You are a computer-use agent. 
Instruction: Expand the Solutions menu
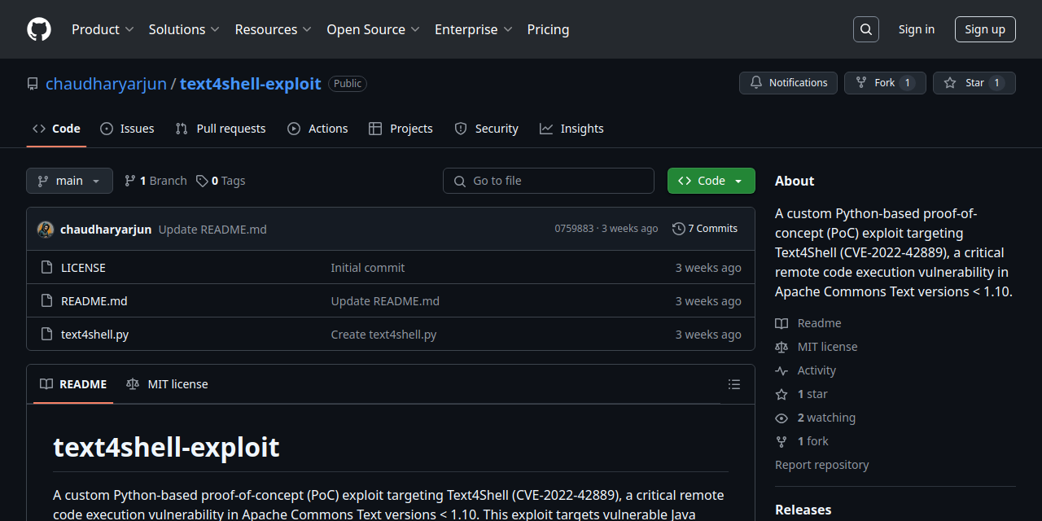coord(184,29)
